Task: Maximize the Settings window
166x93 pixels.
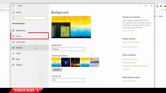Action: click(x=146, y=6)
